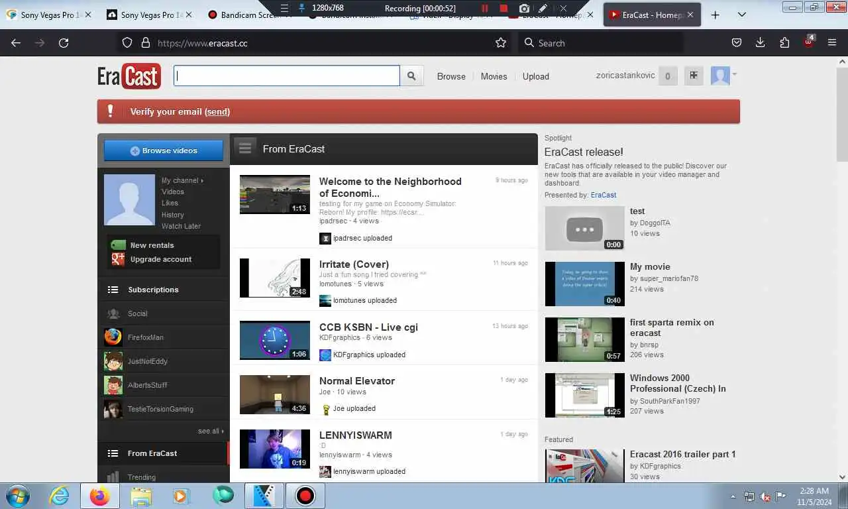
Task: Open the History link in sidebar
Action: (173, 215)
